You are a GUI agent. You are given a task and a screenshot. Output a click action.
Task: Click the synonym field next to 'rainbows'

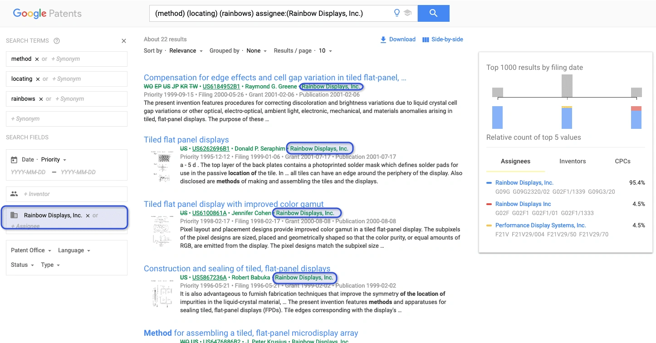[x=69, y=99]
